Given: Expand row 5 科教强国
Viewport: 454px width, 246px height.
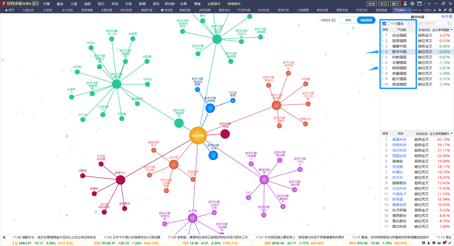Looking at the screenshot, I should tap(383, 57).
